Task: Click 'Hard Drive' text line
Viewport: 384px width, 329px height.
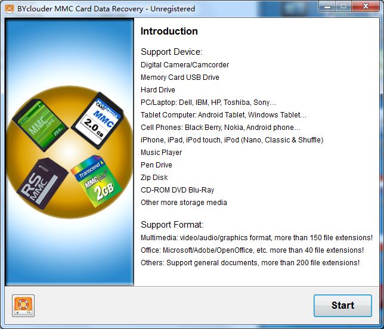Action: [x=158, y=90]
